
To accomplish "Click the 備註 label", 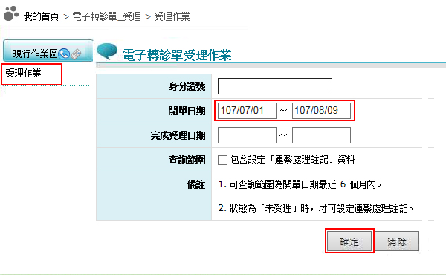I will 196,184.
